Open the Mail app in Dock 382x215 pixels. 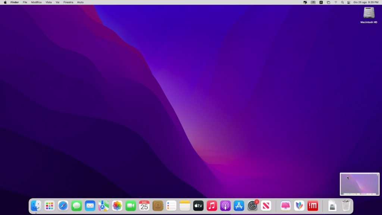tap(90, 205)
